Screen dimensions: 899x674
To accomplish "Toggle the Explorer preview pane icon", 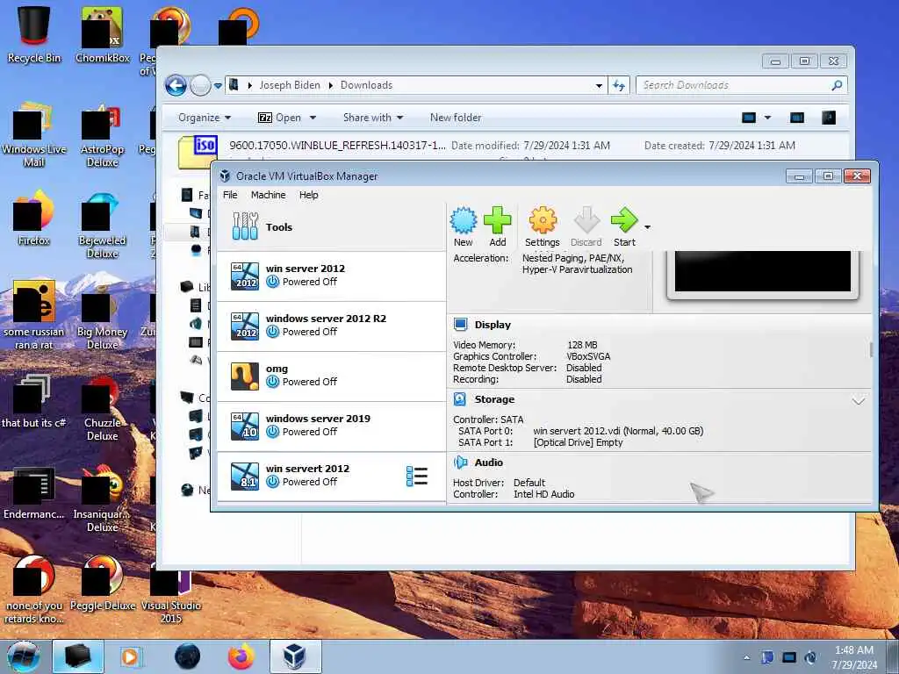I will 796,118.
